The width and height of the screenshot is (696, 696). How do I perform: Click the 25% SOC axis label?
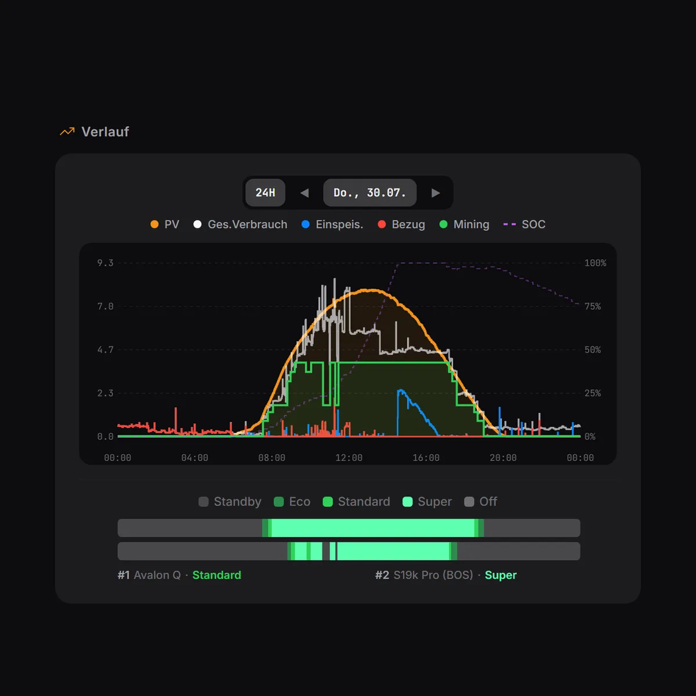pos(592,393)
